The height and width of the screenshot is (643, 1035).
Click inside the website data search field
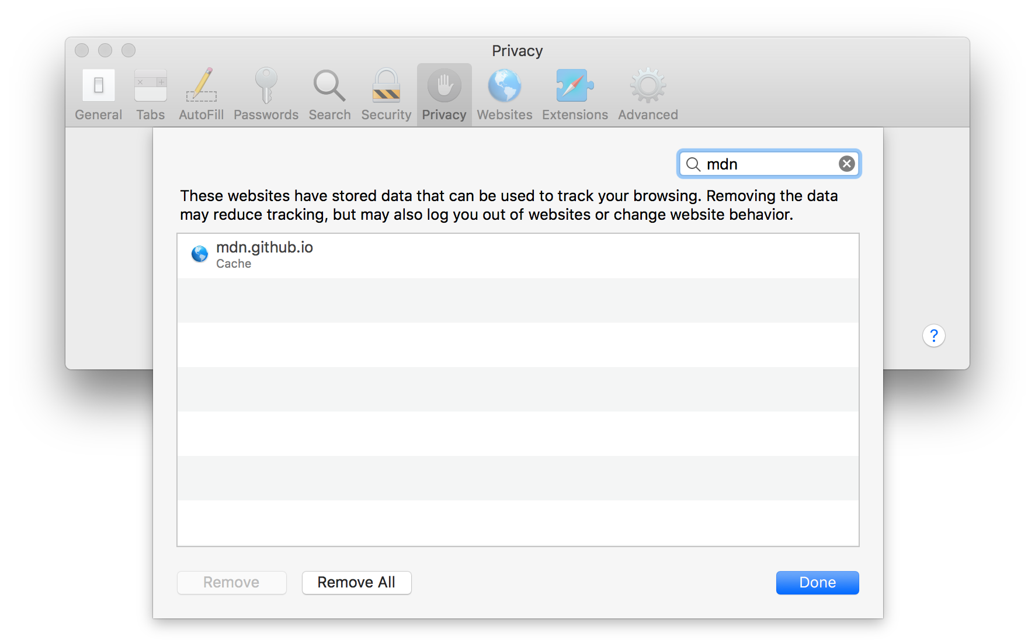[769, 164]
